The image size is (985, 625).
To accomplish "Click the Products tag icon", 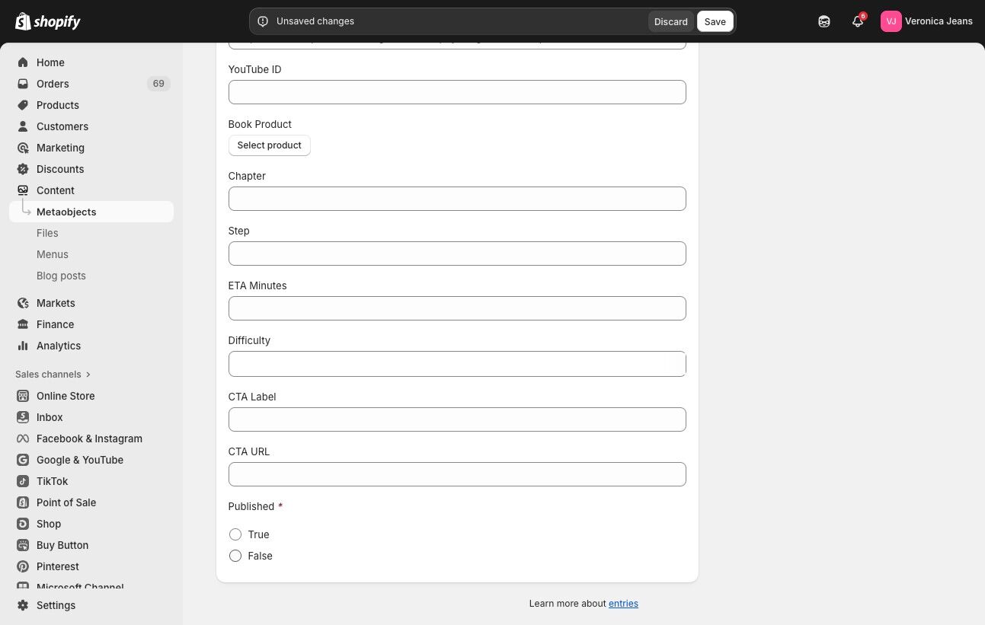I will pyautogui.click(x=23, y=105).
